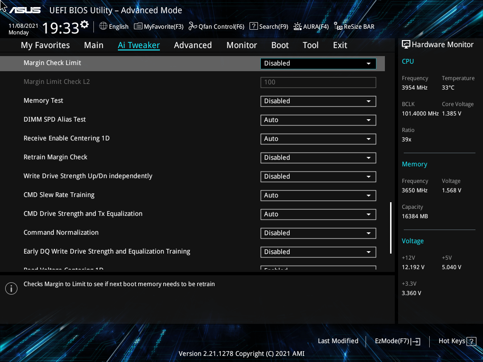Open AURA(F4) lighting icon

coord(298,26)
